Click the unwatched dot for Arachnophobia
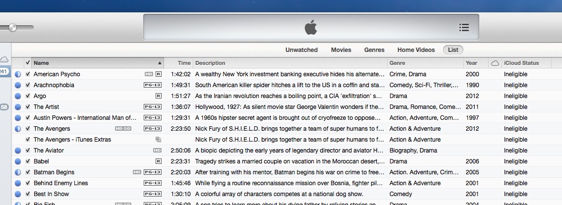The width and height of the screenshot is (562, 205). (18, 85)
